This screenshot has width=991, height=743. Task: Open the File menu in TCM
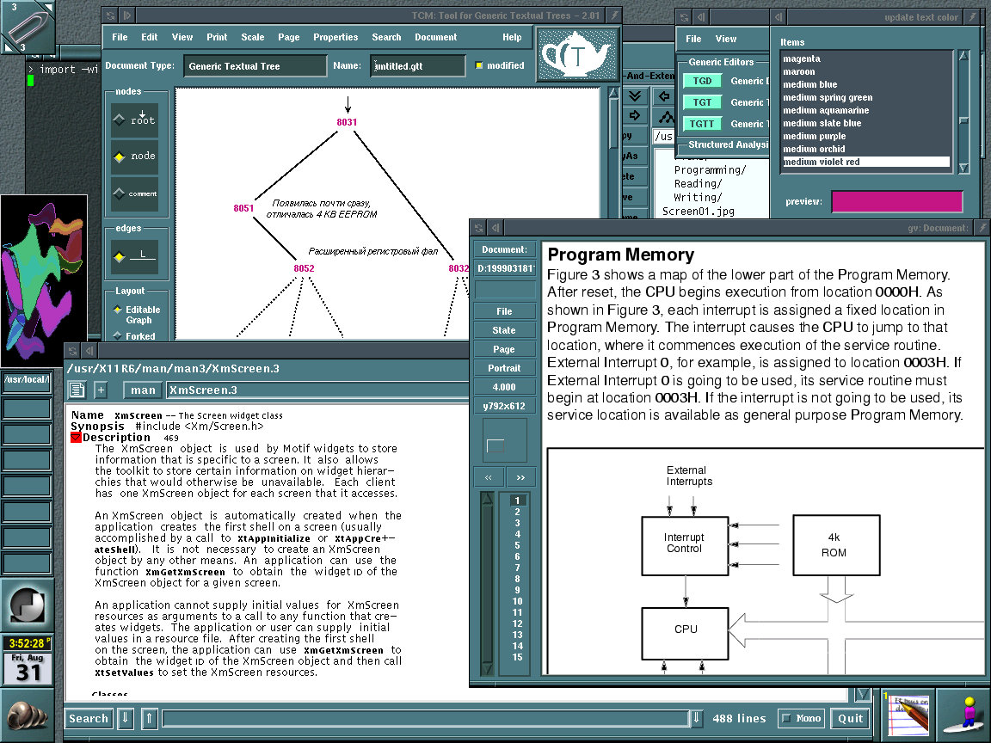[x=120, y=37]
